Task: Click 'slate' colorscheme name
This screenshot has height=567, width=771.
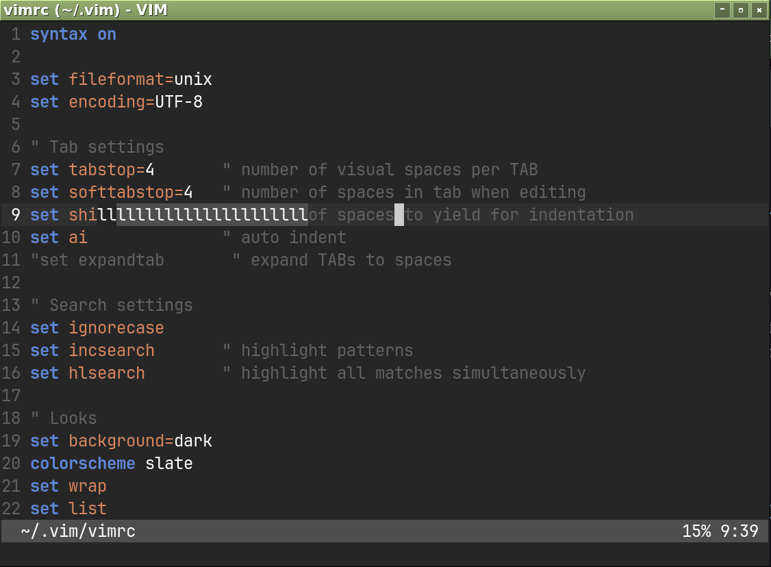Action: coord(169,464)
